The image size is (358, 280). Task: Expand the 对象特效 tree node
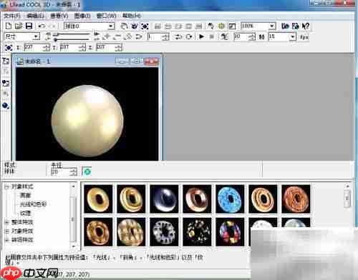click(x=6, y=231)
